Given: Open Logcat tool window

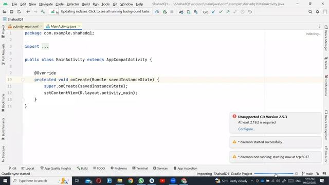Looking at the screenshot, I should tap(28, 168).
